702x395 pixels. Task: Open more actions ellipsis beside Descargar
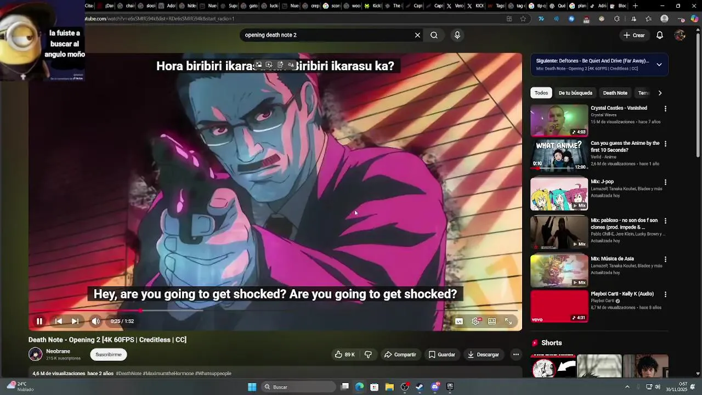point(516,355)
